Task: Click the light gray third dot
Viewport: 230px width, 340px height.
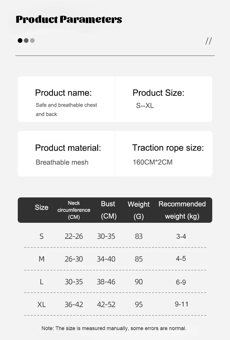Action: pyautogui.click(x=32, y=41)
